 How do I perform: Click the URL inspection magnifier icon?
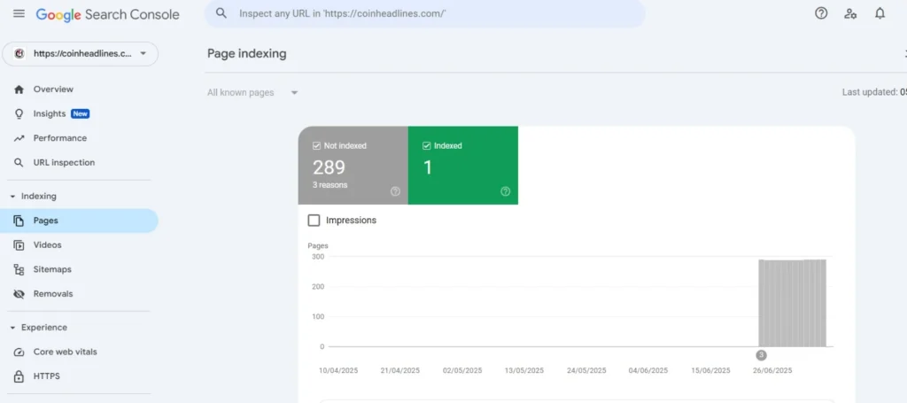[x=19, y=162]
